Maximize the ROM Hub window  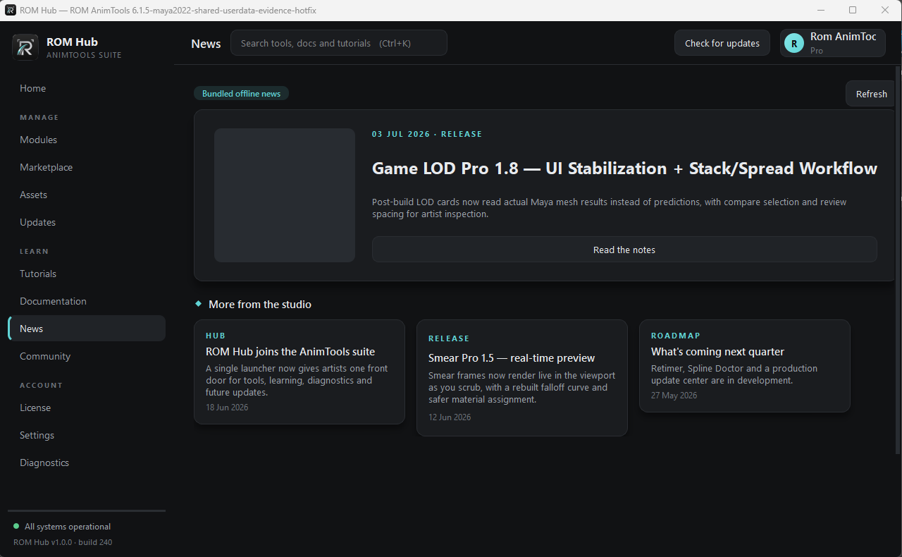point(853,10)
